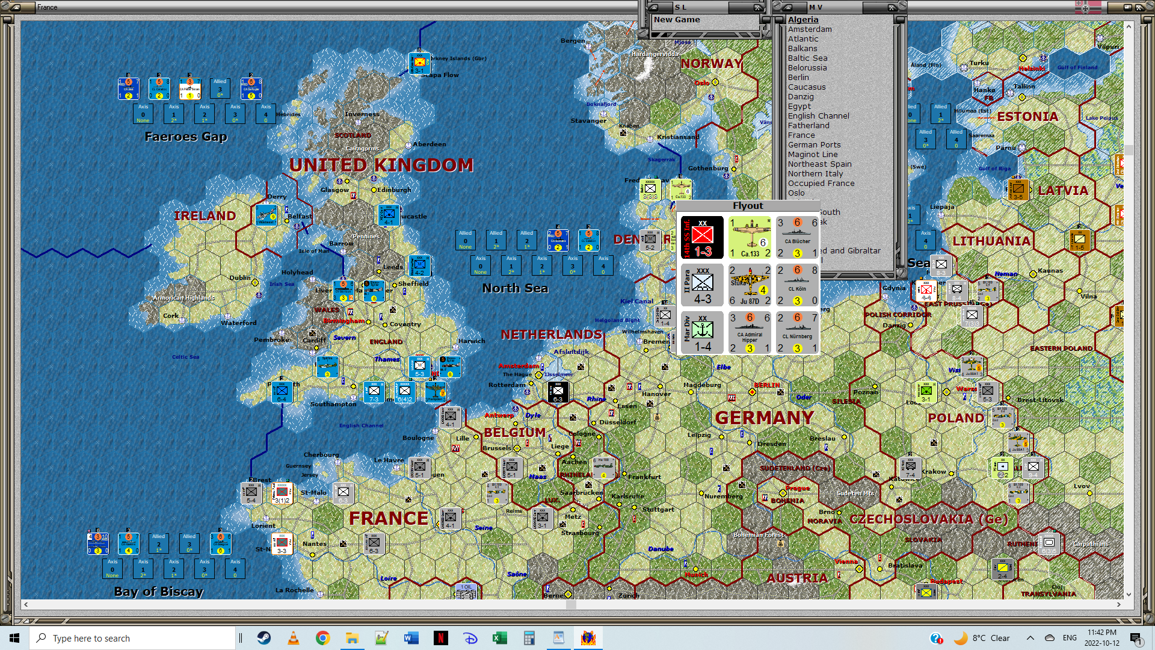Roll up the France map window
Screen dimensions: 1155x650
tap(16, 7)
